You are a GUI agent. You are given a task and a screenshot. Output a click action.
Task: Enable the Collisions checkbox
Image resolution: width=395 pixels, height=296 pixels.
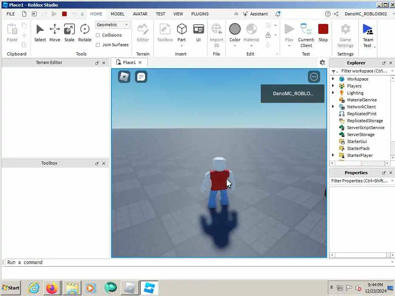(98, 35)
